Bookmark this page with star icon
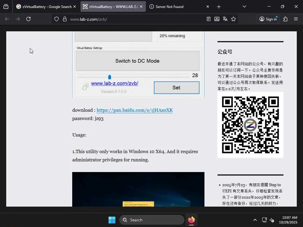 [x=233, y=19]
